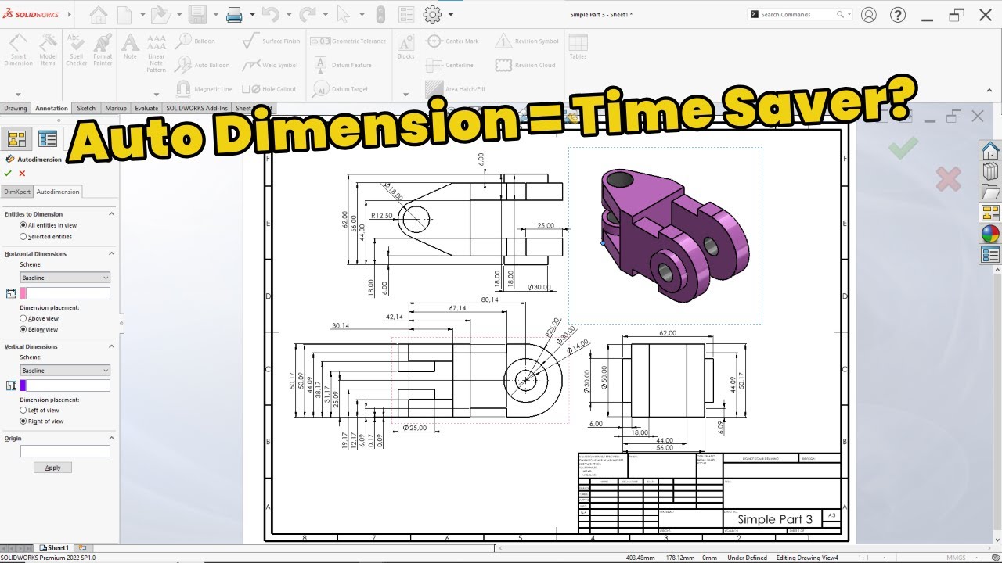Open the Appearances color ball in task pane

[990, 234]
